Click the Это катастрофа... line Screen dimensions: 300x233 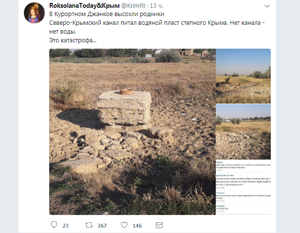[x=73, y=40]
